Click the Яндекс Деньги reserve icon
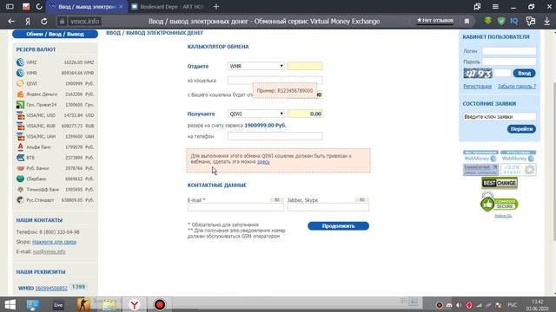 [x=20, y=94]
